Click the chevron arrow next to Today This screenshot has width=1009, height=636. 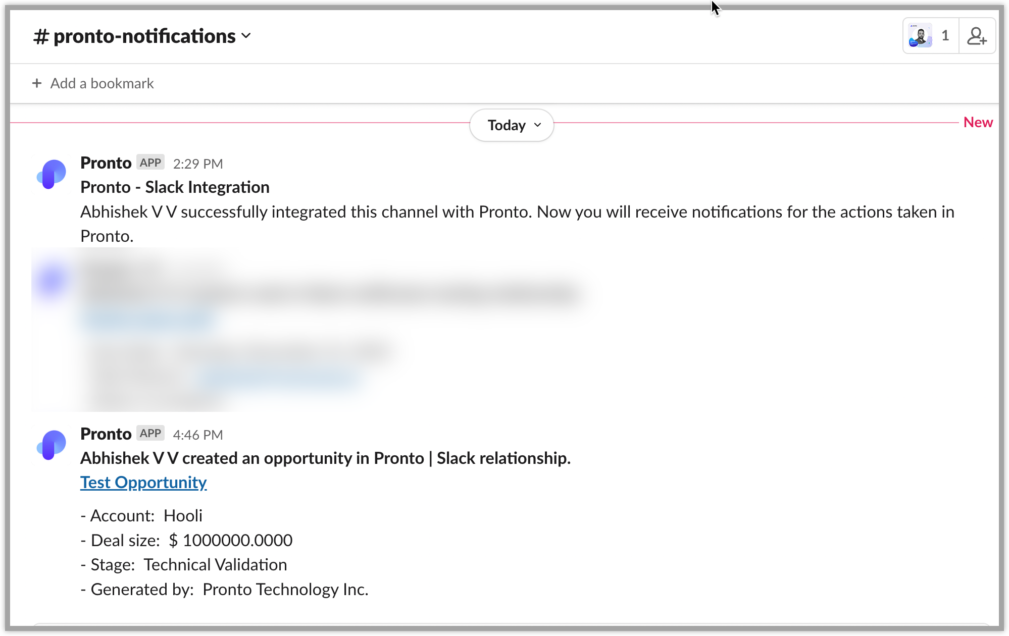coord(537,125)
